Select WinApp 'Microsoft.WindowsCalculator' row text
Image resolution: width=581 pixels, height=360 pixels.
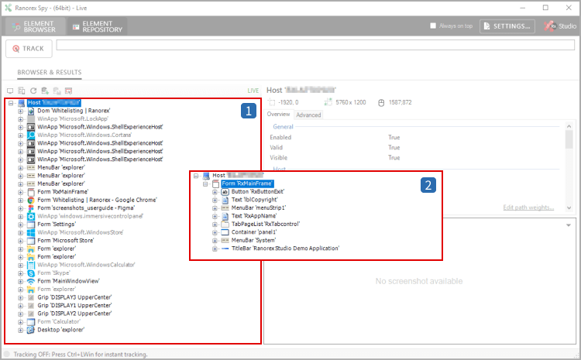[86, 265]
